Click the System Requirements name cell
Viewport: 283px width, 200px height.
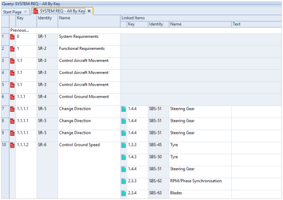(89, 39)
